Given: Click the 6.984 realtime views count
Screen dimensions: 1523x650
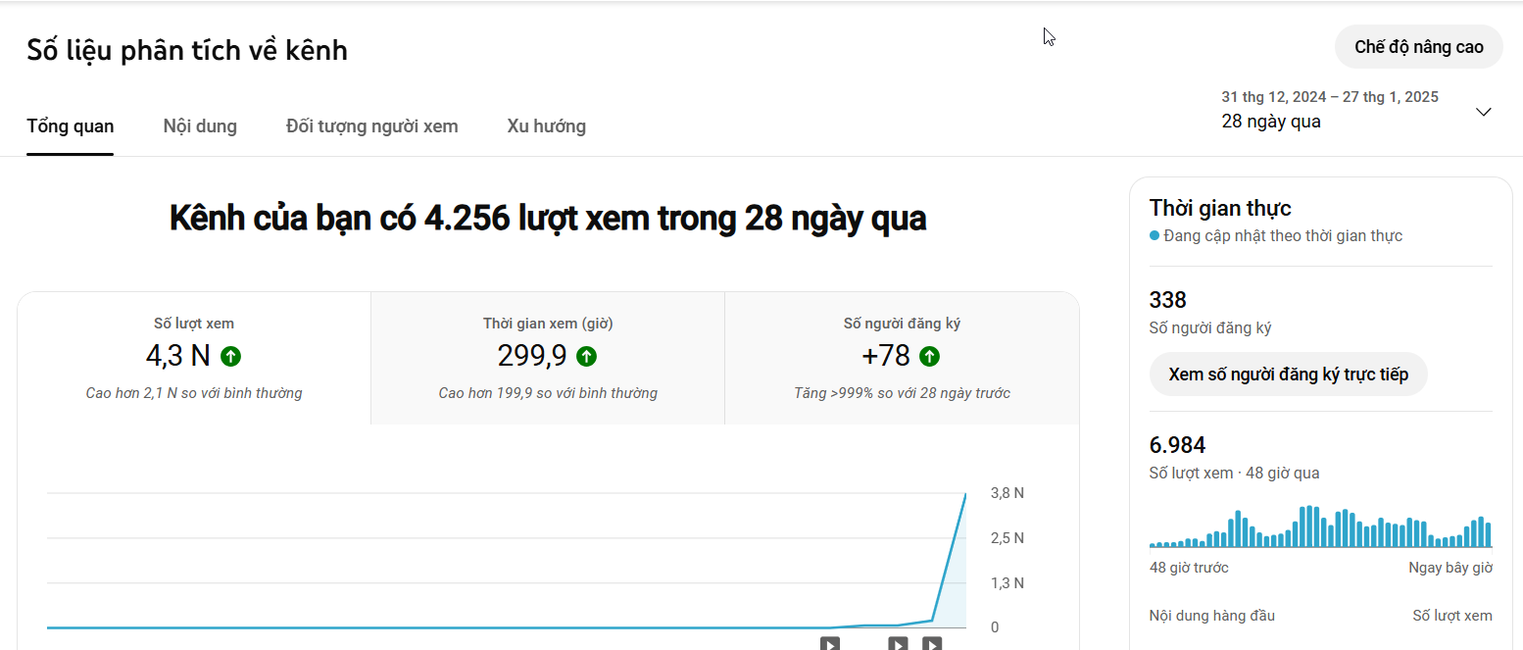Looking at the screenshot, I should [1177, 446].
